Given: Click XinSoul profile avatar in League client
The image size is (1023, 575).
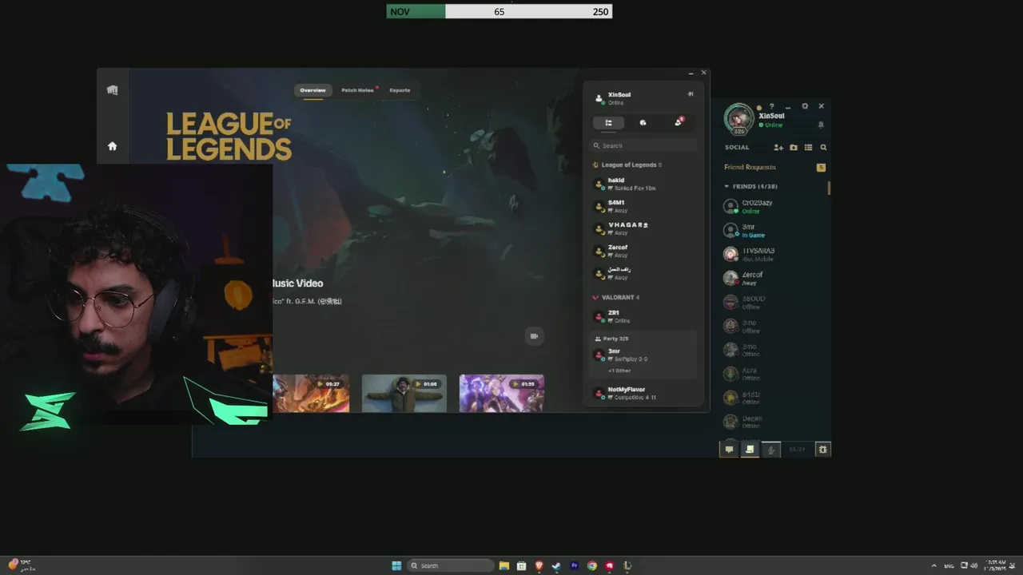Looking at the screenshot, I should click(738, 118).
